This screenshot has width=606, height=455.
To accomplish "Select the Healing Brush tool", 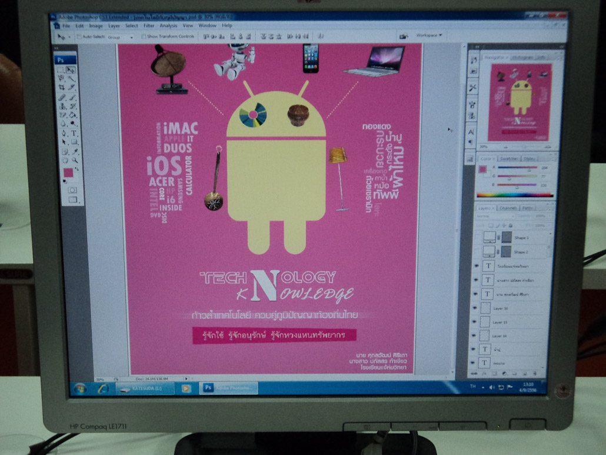I will coord(62,97).
